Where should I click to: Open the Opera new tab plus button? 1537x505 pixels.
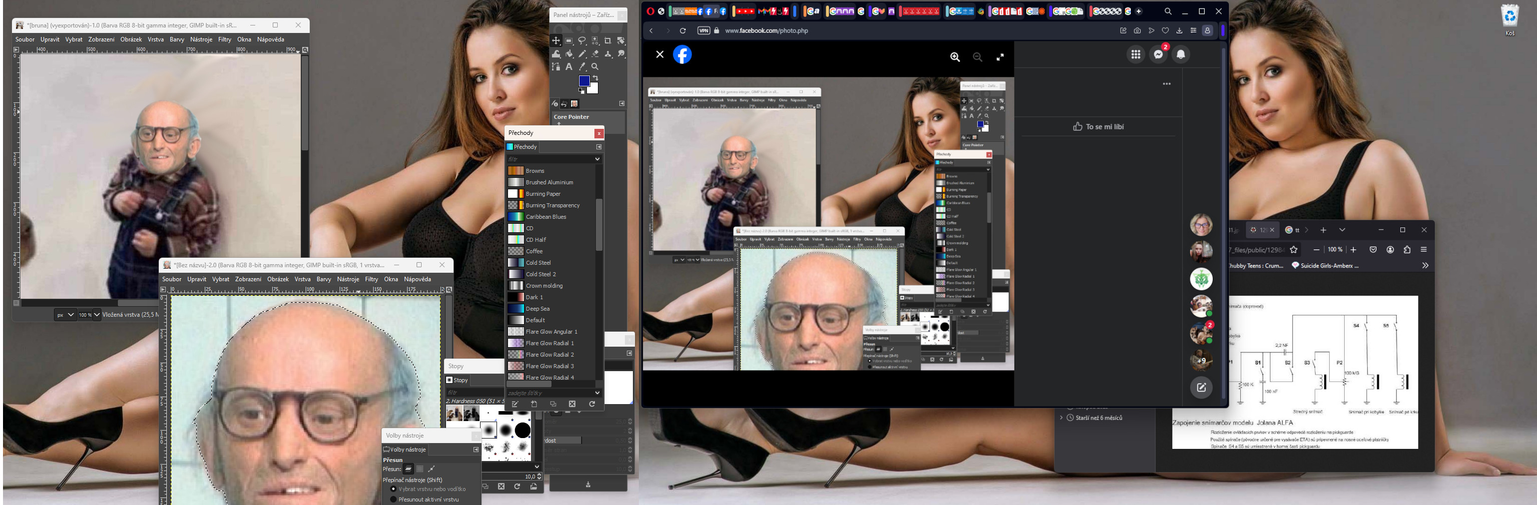[1138, 11]
